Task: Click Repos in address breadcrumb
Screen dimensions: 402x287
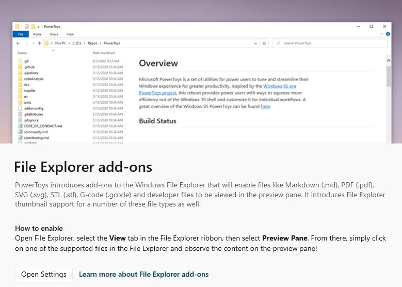Action: (x=92, y=43)
